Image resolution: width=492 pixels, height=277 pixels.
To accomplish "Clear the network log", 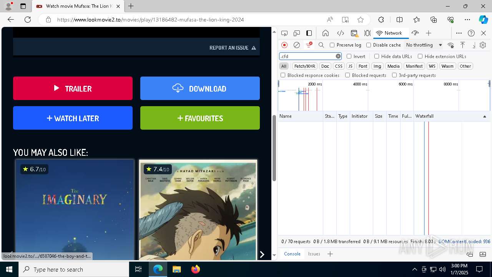I will tap(297, 45).
